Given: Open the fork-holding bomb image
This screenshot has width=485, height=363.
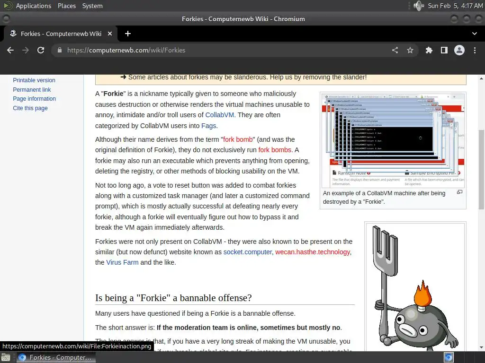Looking at the screenshot, I should coord(415,287).
